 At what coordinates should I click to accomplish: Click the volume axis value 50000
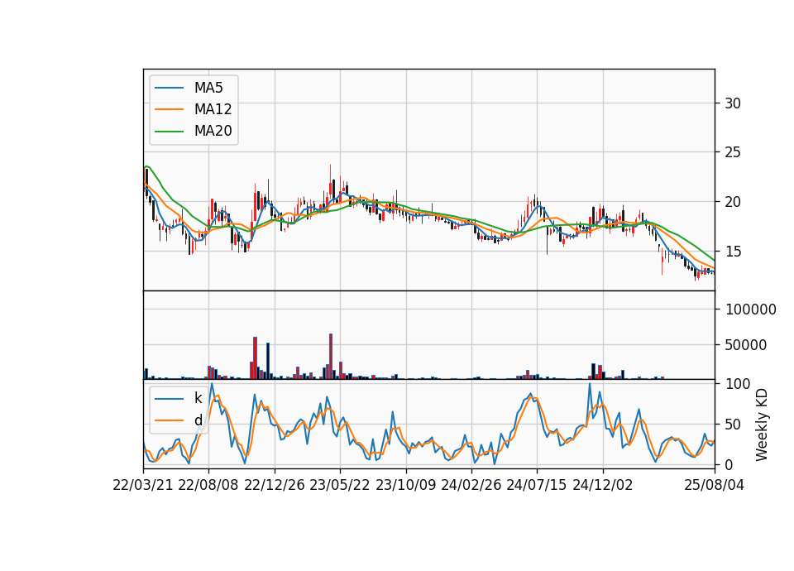(x=746, y=345)
